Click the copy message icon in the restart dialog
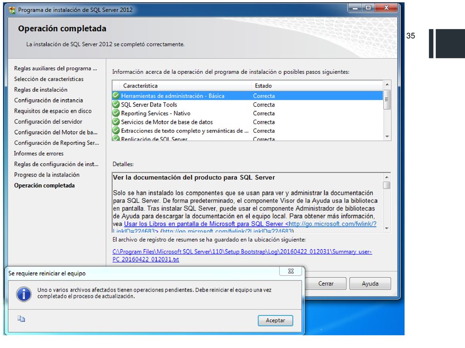The height and width of the screenshot is (348, 465). [21, 319]
